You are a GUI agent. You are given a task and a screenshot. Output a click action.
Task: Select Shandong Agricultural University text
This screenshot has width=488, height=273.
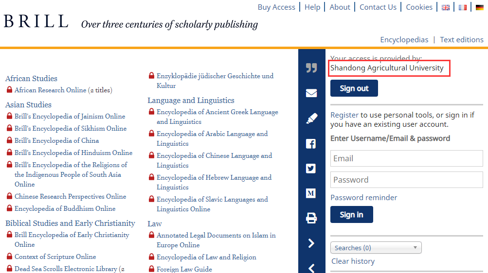click(387, 68)
